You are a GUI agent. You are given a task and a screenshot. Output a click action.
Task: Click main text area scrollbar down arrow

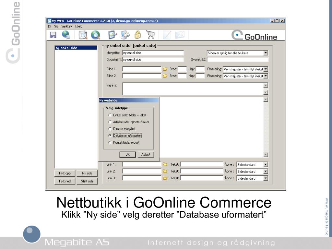[266, 155]
